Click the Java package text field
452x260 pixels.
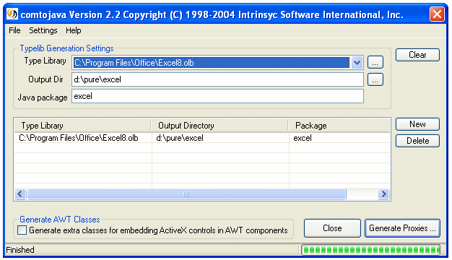[x=217, y=96]
